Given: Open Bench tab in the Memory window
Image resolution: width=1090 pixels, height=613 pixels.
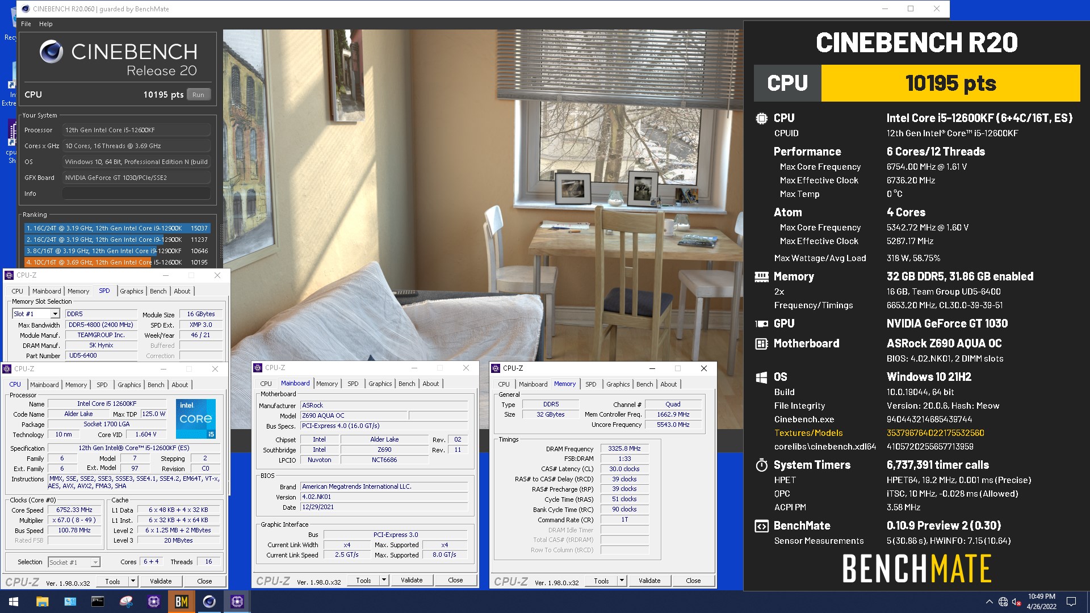Looking at the screenshot, I should 644,384.
